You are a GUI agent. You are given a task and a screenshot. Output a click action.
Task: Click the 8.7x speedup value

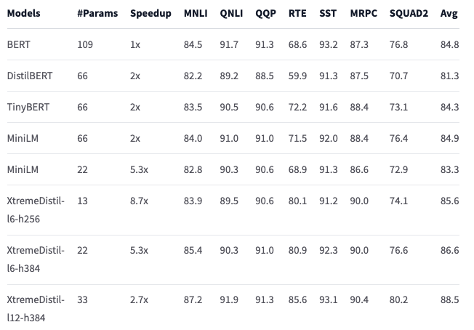pyautogui.click(x=139, y=201)
